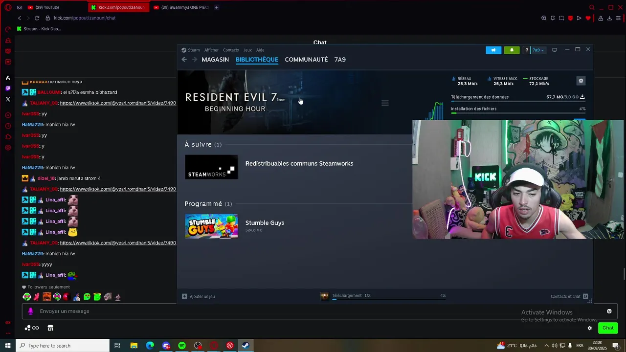Open Stream - Kick Dashboard bookmark
626x352 pixels.
click(x=39, y=29)
